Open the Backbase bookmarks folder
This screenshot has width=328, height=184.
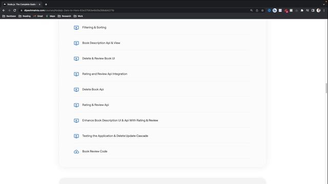pyautogui.click(x=9, y=16)
